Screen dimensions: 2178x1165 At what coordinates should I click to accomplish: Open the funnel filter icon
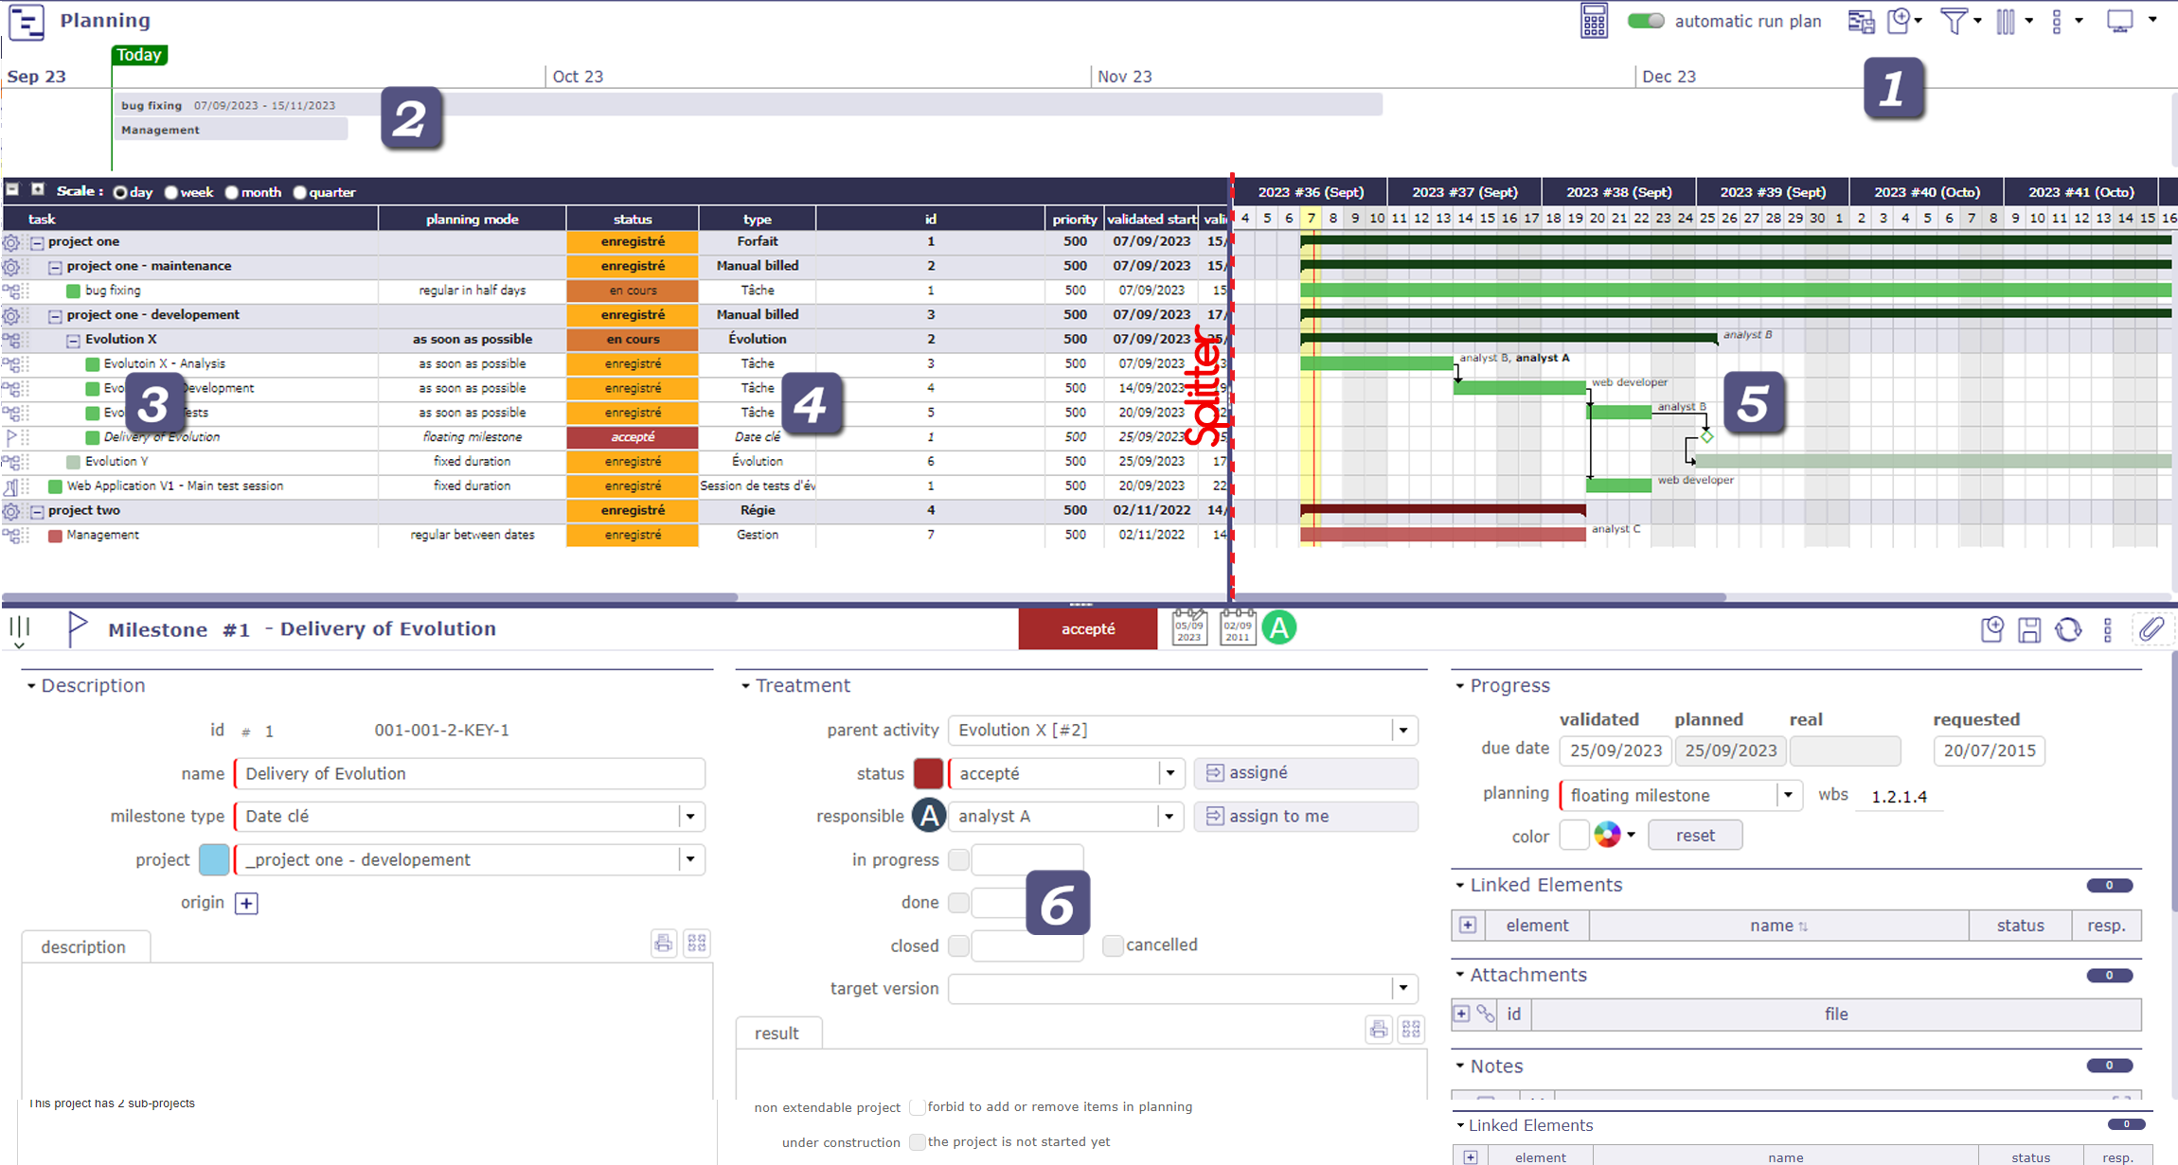[x=1954, y=21]
